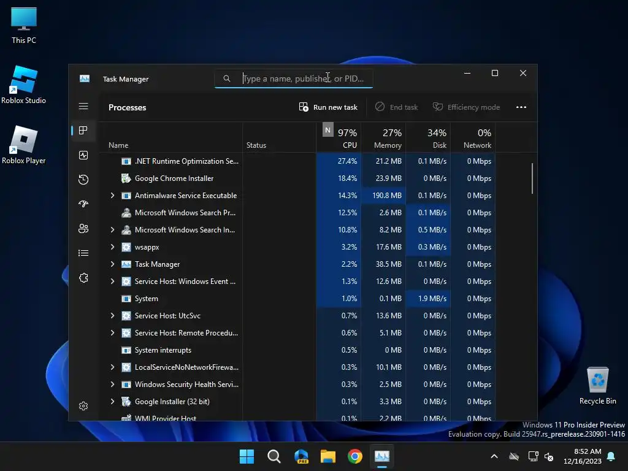
Task: Open the clock and date in taskbar
Action: click(x=583, y=456)
